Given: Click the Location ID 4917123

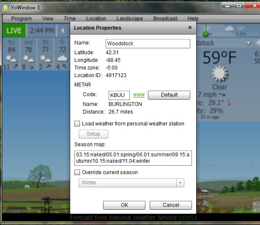Looking at the screenshot, I should point(116,75).
